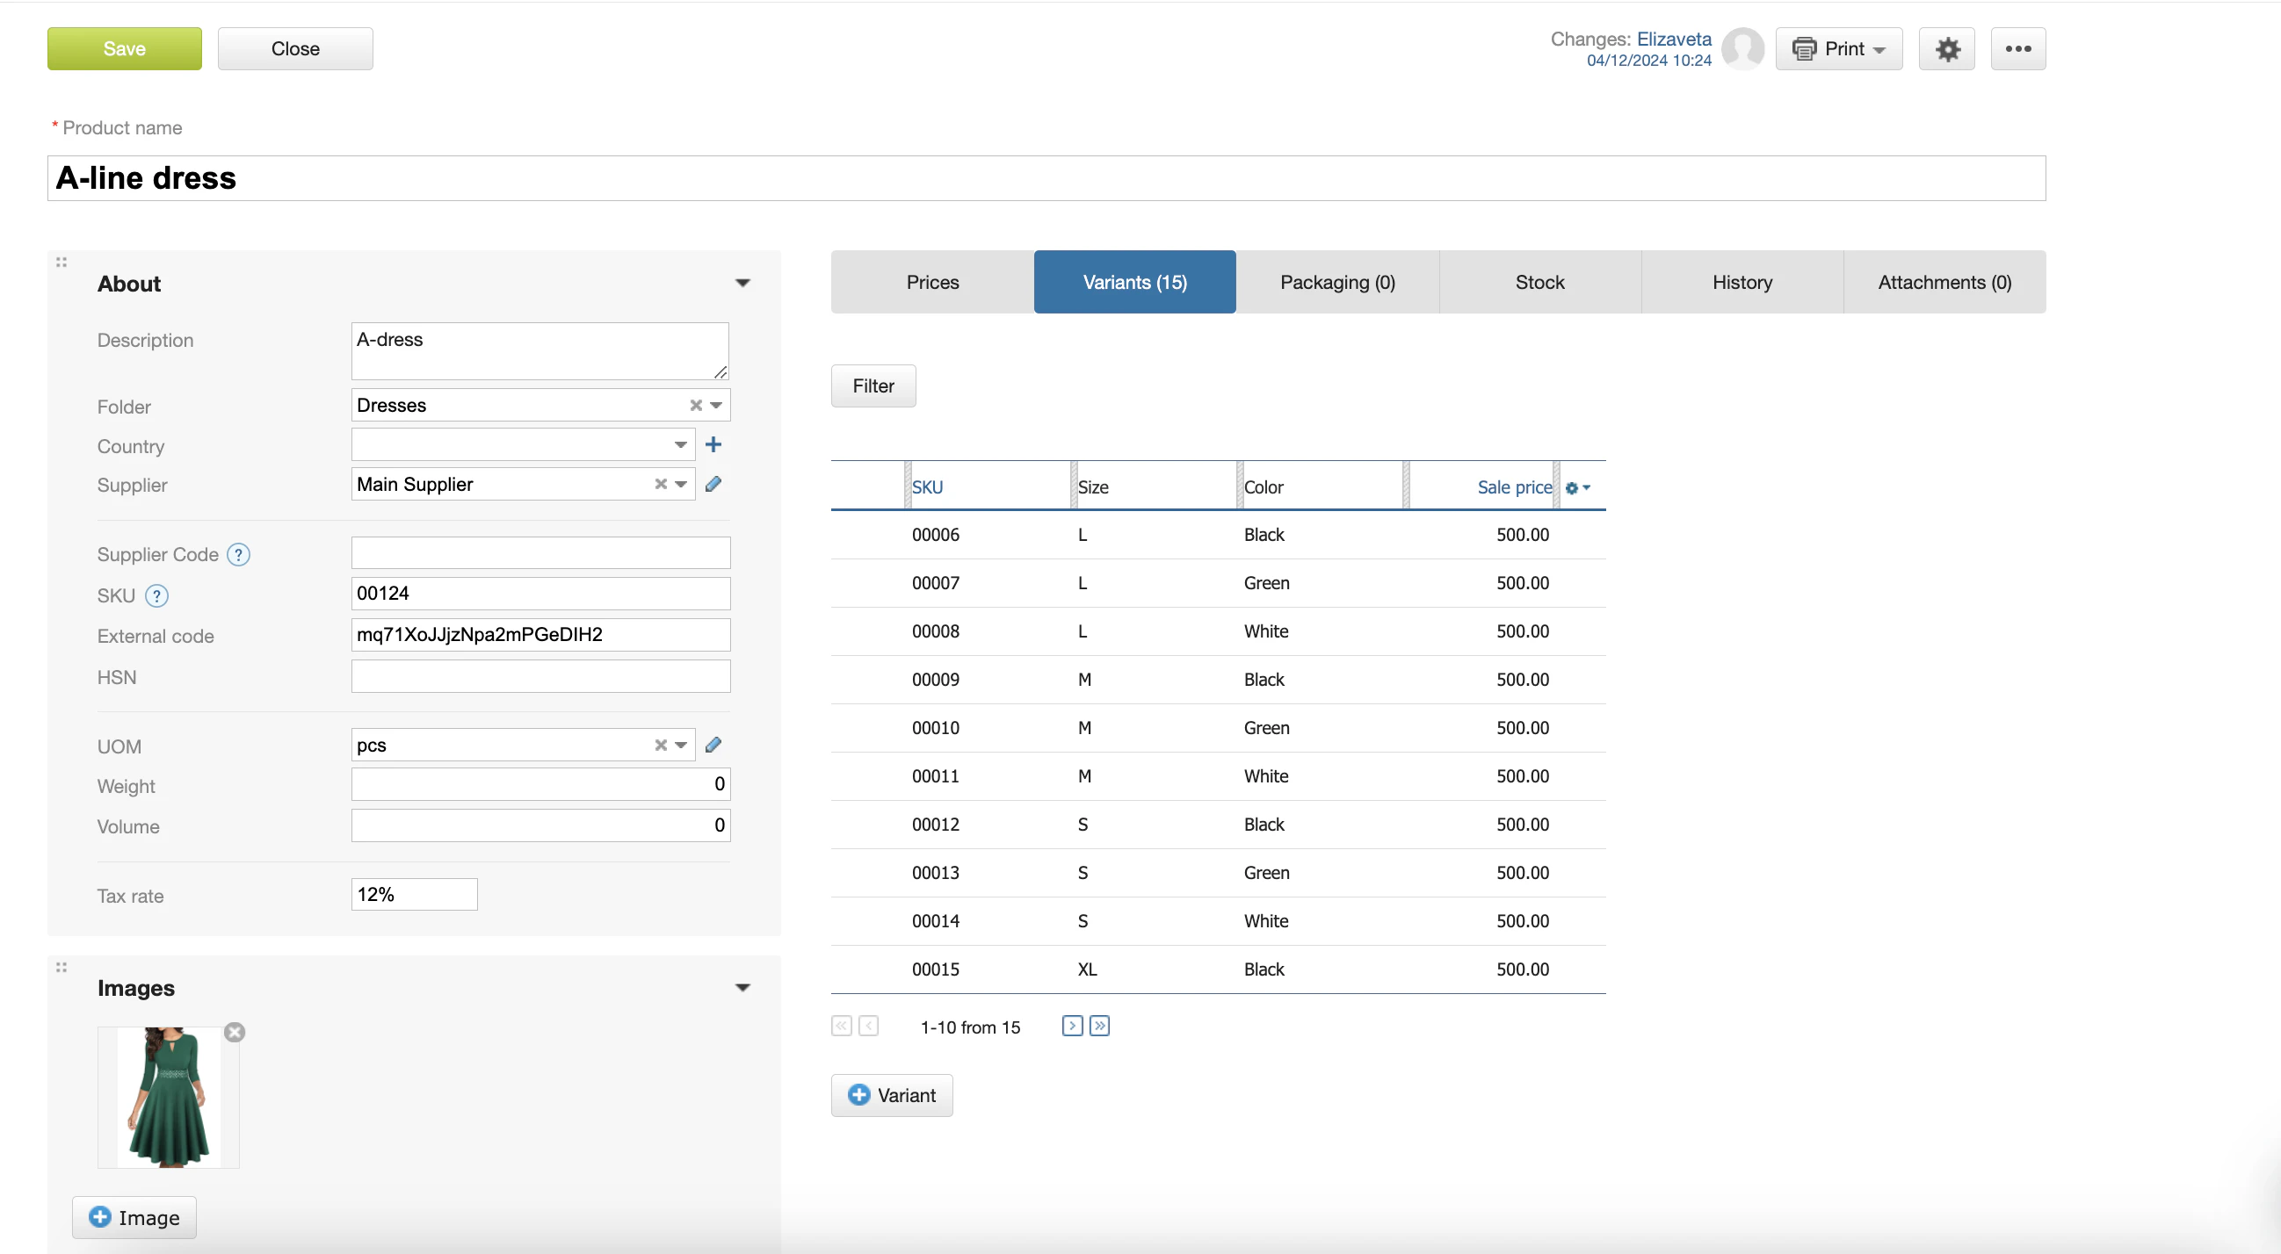Open the Print menu
The width and height of the screenshot is (2281, 1254).
click(1837, 48)
